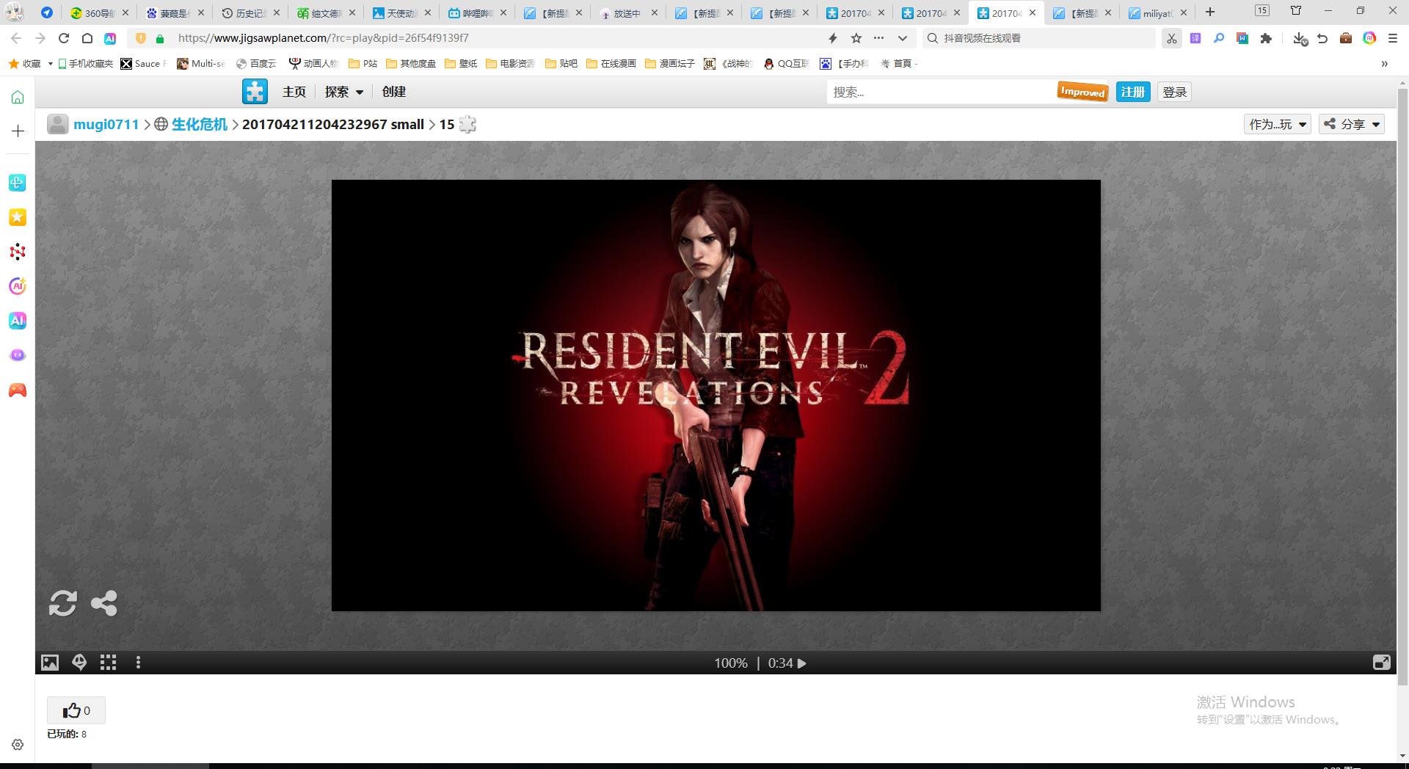Screen dimensions: 1409x769
Task: Click the sidebar green home icon
Action: point(18,97)
